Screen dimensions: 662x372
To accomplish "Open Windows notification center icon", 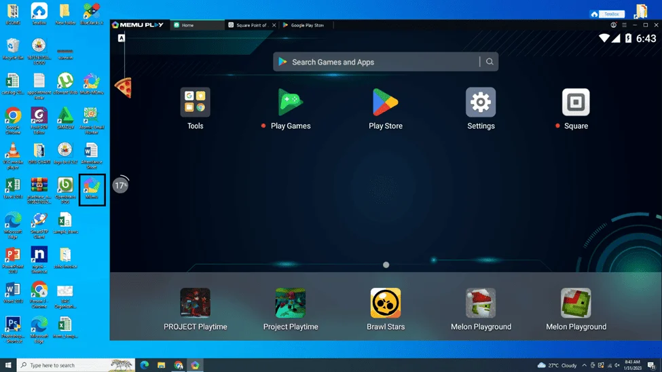I will click(x=651, y=365).
